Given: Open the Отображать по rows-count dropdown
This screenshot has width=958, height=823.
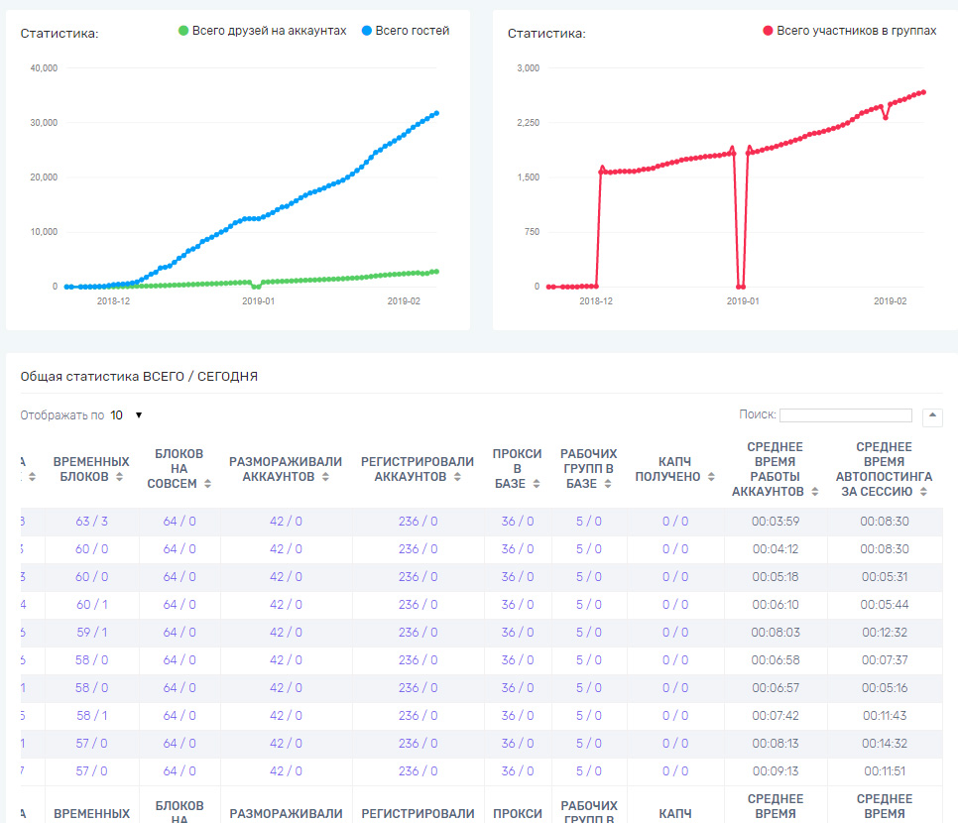Looking at the screenshot, I should (x=127, y=415).
